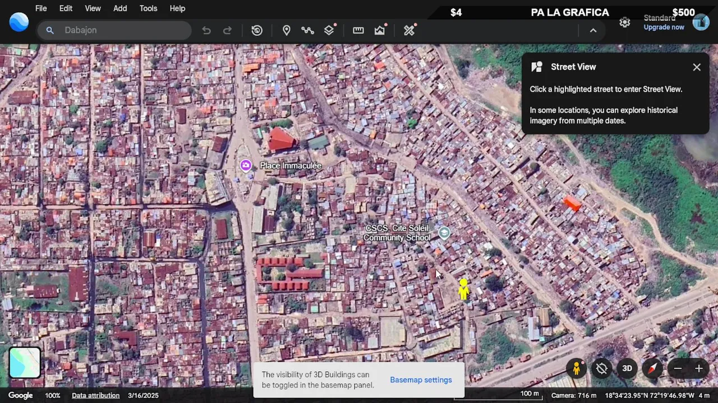Open the layers tool icon

[x=329, y=30]
